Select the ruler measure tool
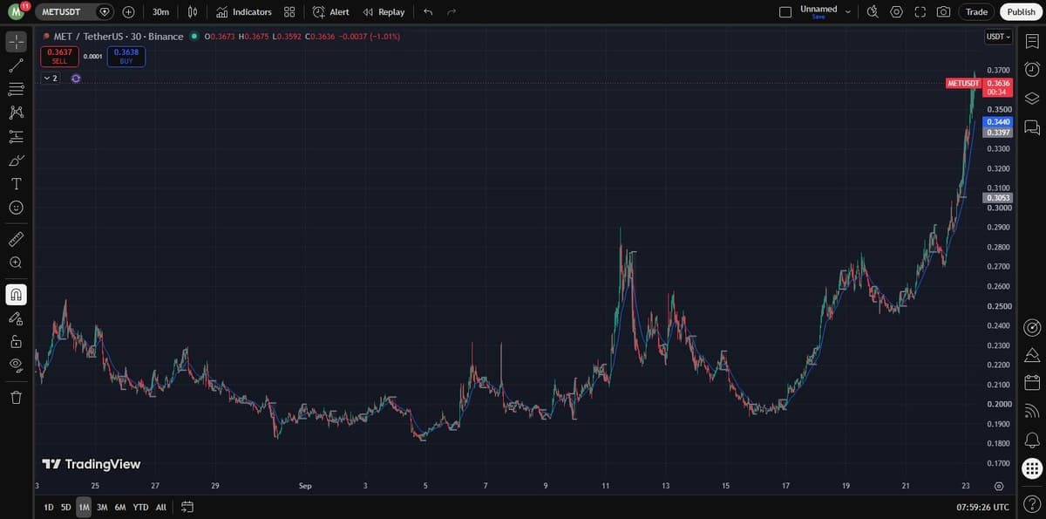 [16, 239]
